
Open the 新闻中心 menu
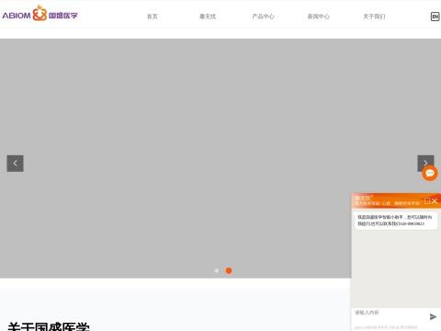pyautogui.click(x=319, y=17)
